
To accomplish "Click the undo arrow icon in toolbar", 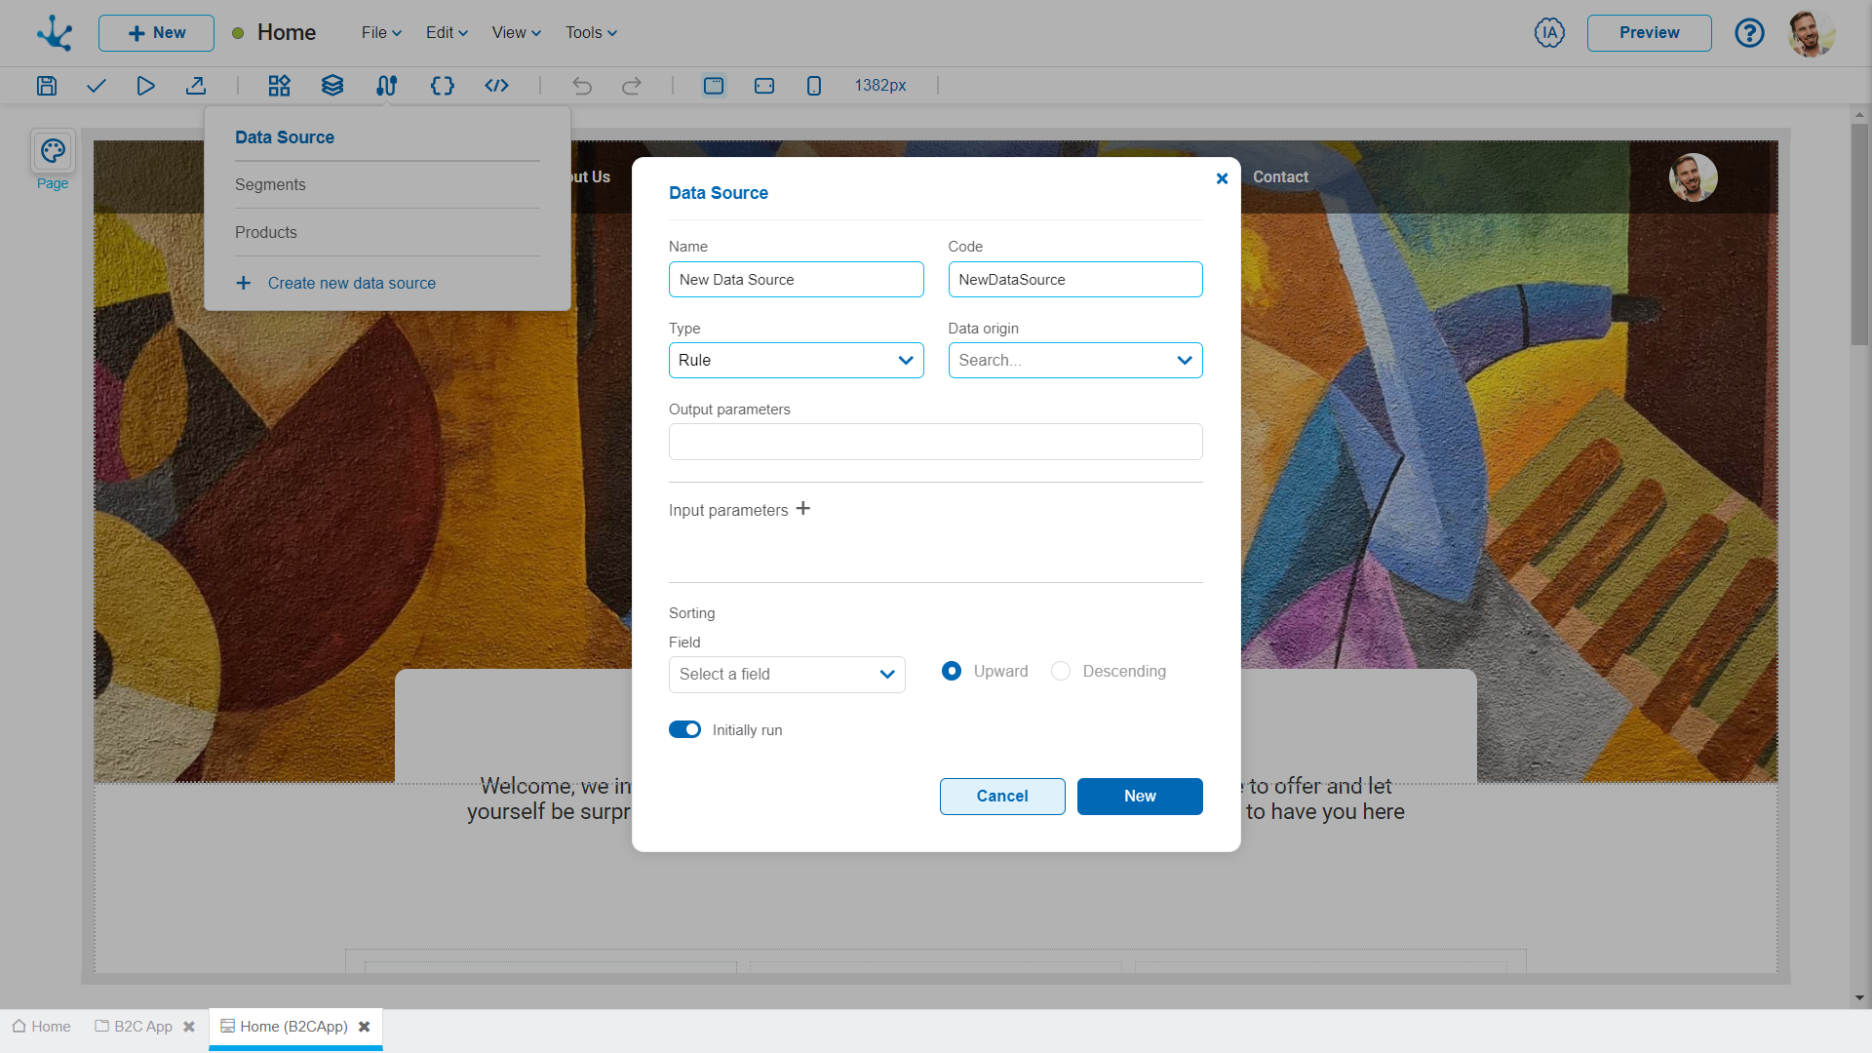I will point(582,86).
